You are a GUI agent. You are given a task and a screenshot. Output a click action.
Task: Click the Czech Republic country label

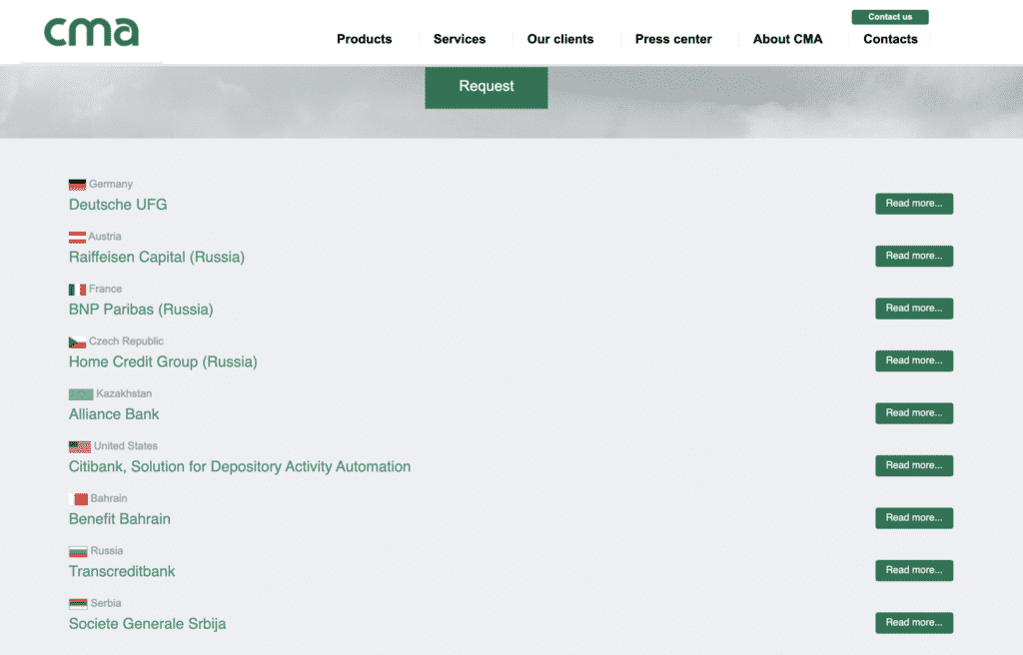tap(127, 341)
